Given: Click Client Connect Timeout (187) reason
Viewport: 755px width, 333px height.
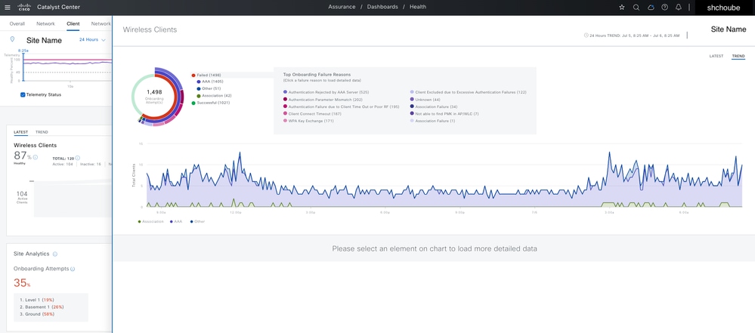Looking at the screenshot, I should point(312,113).
